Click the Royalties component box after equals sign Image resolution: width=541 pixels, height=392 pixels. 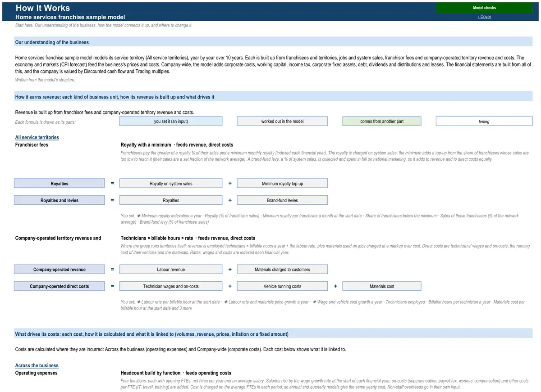171,200
